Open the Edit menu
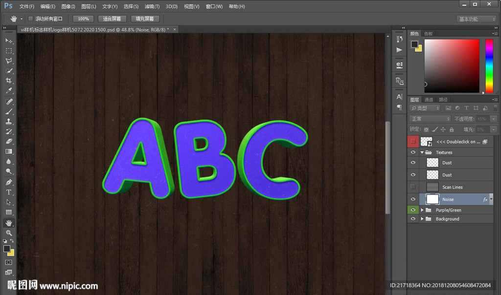 click(47, 6)
